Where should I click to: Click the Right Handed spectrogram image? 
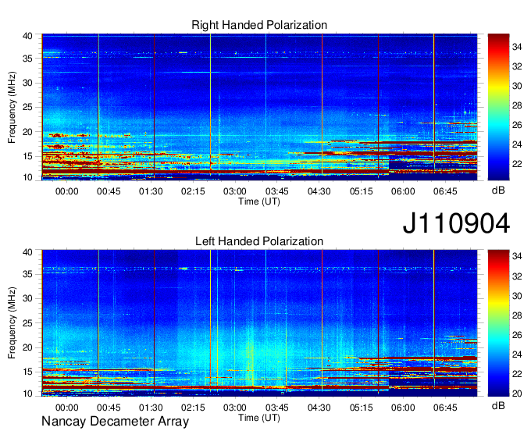point(259,107)
